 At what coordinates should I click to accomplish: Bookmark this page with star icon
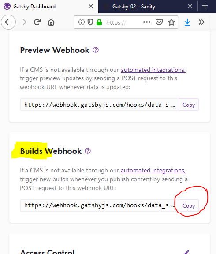[x=171, y=22]
